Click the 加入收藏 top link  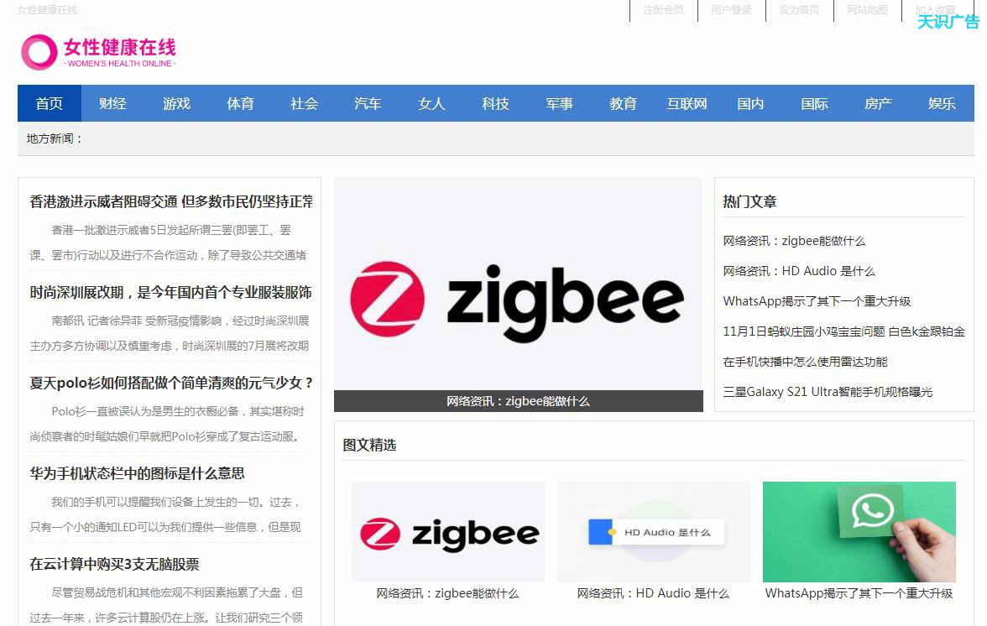coord(935,9)
